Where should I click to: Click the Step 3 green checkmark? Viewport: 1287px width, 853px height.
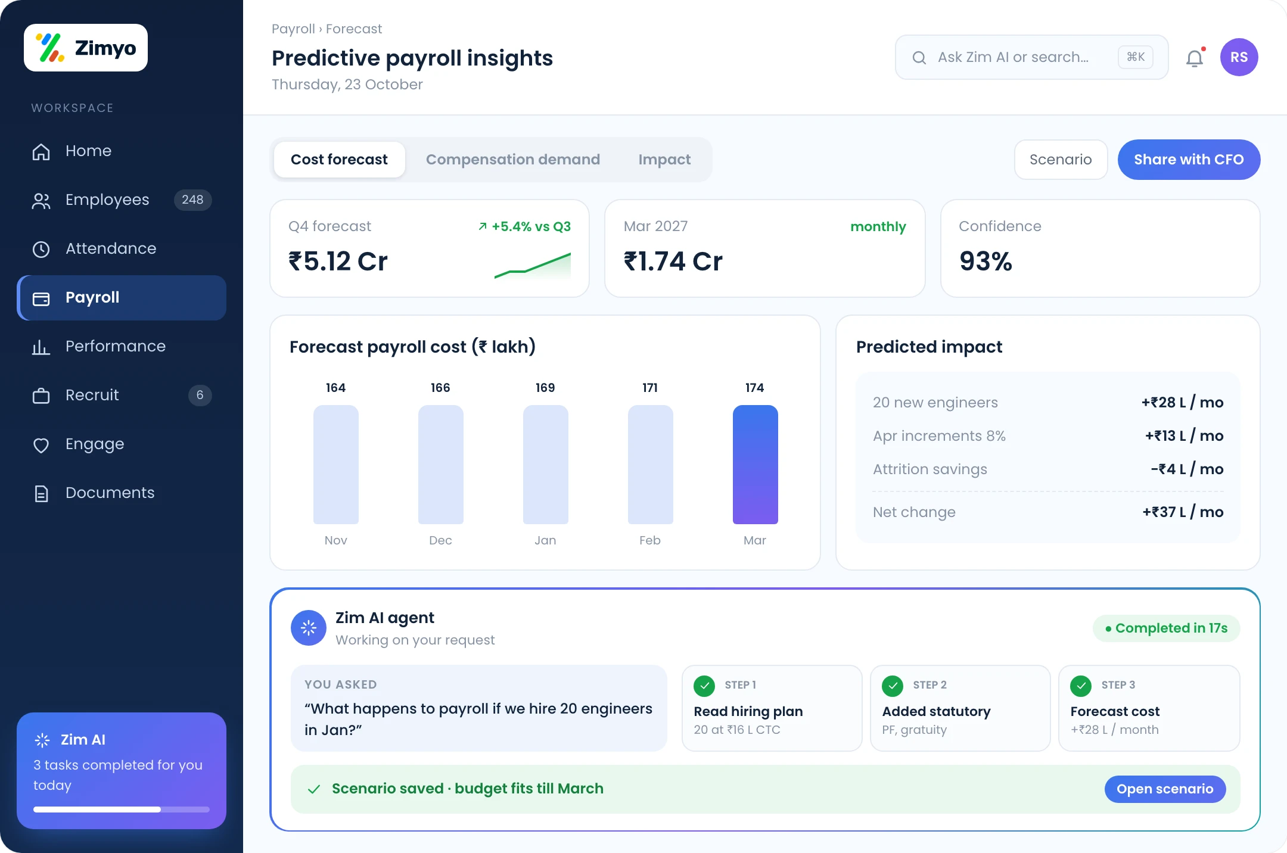1081,686
